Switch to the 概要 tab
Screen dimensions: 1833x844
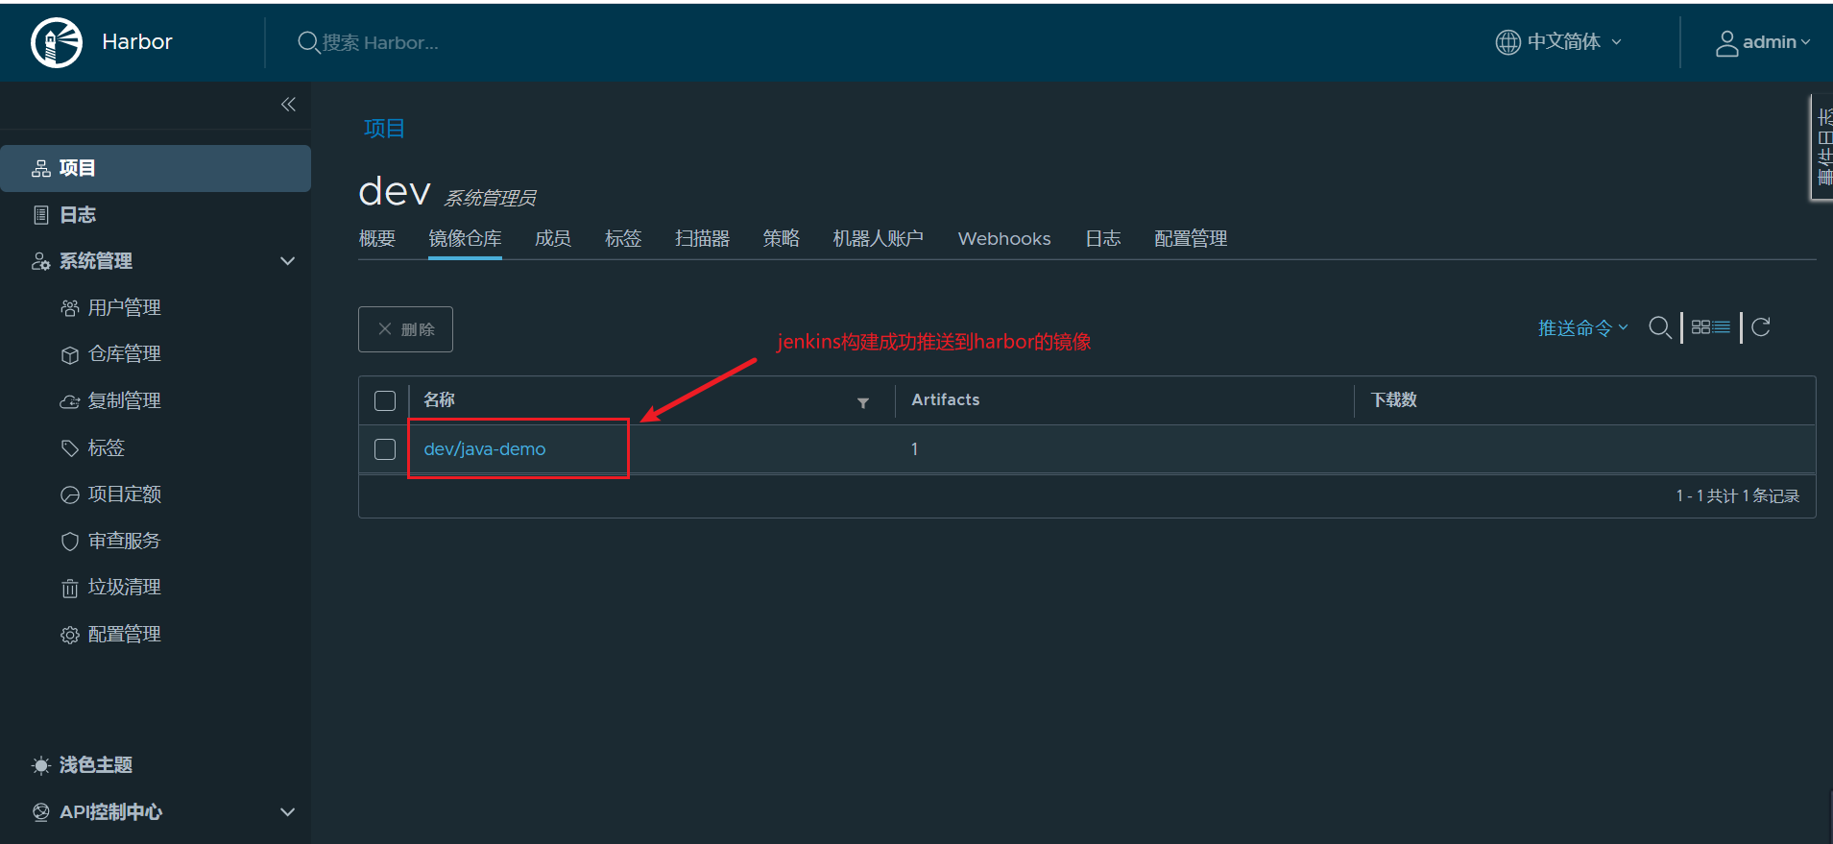tap(377, 238)
